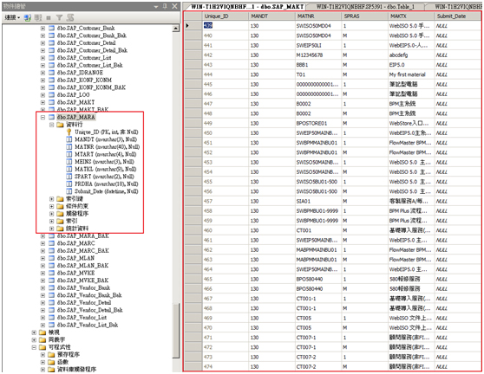The width and height of the screenshot is (484, 374).
Task: Click the Connect Object Explorer icon
Action: (28, 17)
